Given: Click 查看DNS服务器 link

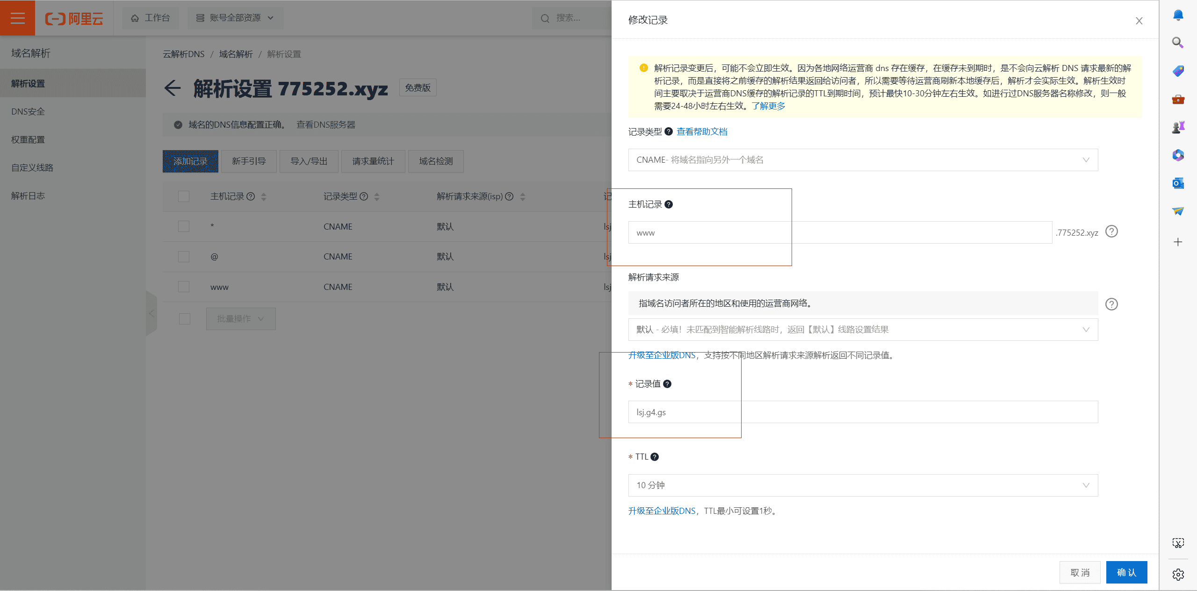Looking at the screenshot, I should (326, 124).
